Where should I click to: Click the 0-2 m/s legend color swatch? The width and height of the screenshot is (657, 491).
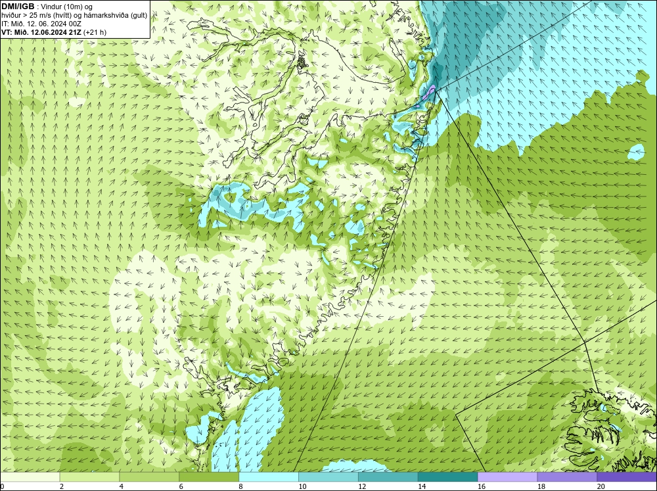pos(30,477)
